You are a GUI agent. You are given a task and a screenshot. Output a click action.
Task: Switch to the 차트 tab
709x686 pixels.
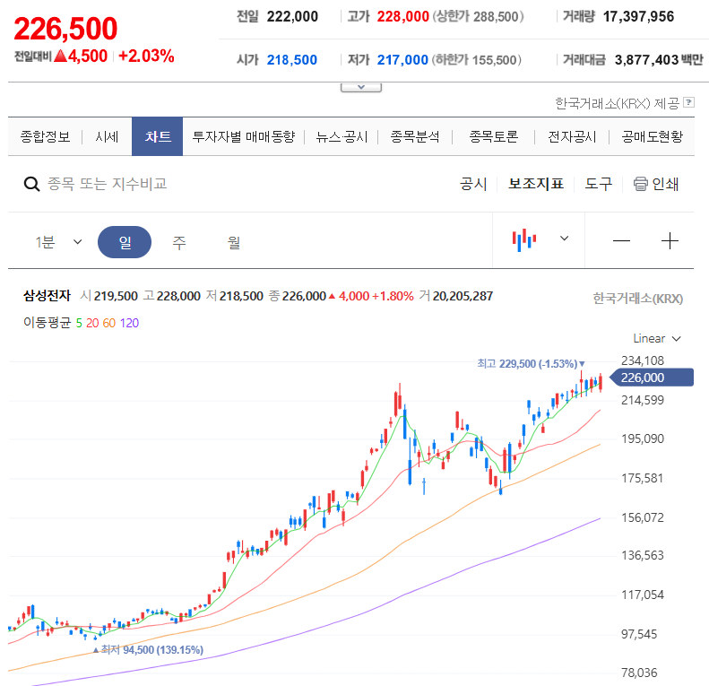[x=158, y=136]
